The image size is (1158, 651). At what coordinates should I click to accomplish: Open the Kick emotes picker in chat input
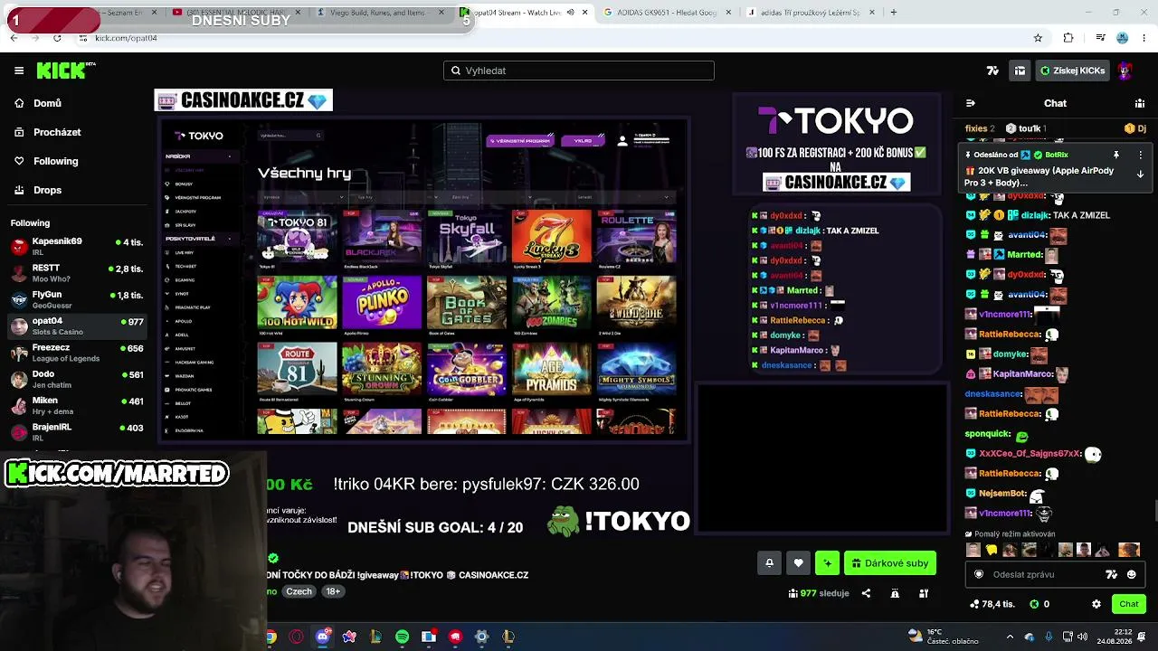pos(1112,574)
